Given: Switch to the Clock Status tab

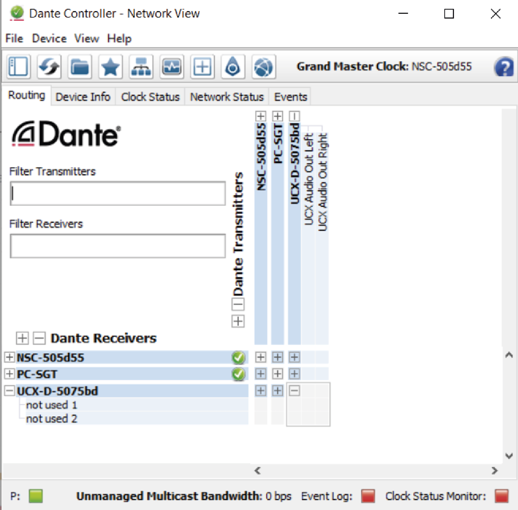Looking at the screenshot, I should click(x=150, y=96).
